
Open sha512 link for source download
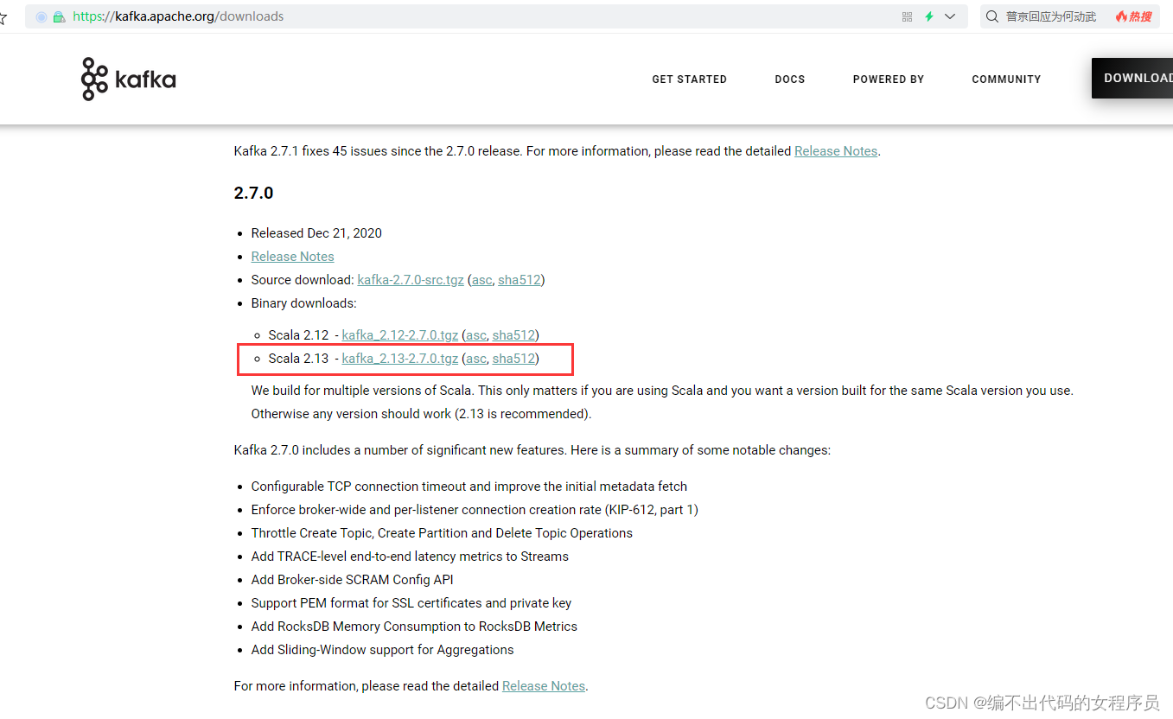pos(520,280)
